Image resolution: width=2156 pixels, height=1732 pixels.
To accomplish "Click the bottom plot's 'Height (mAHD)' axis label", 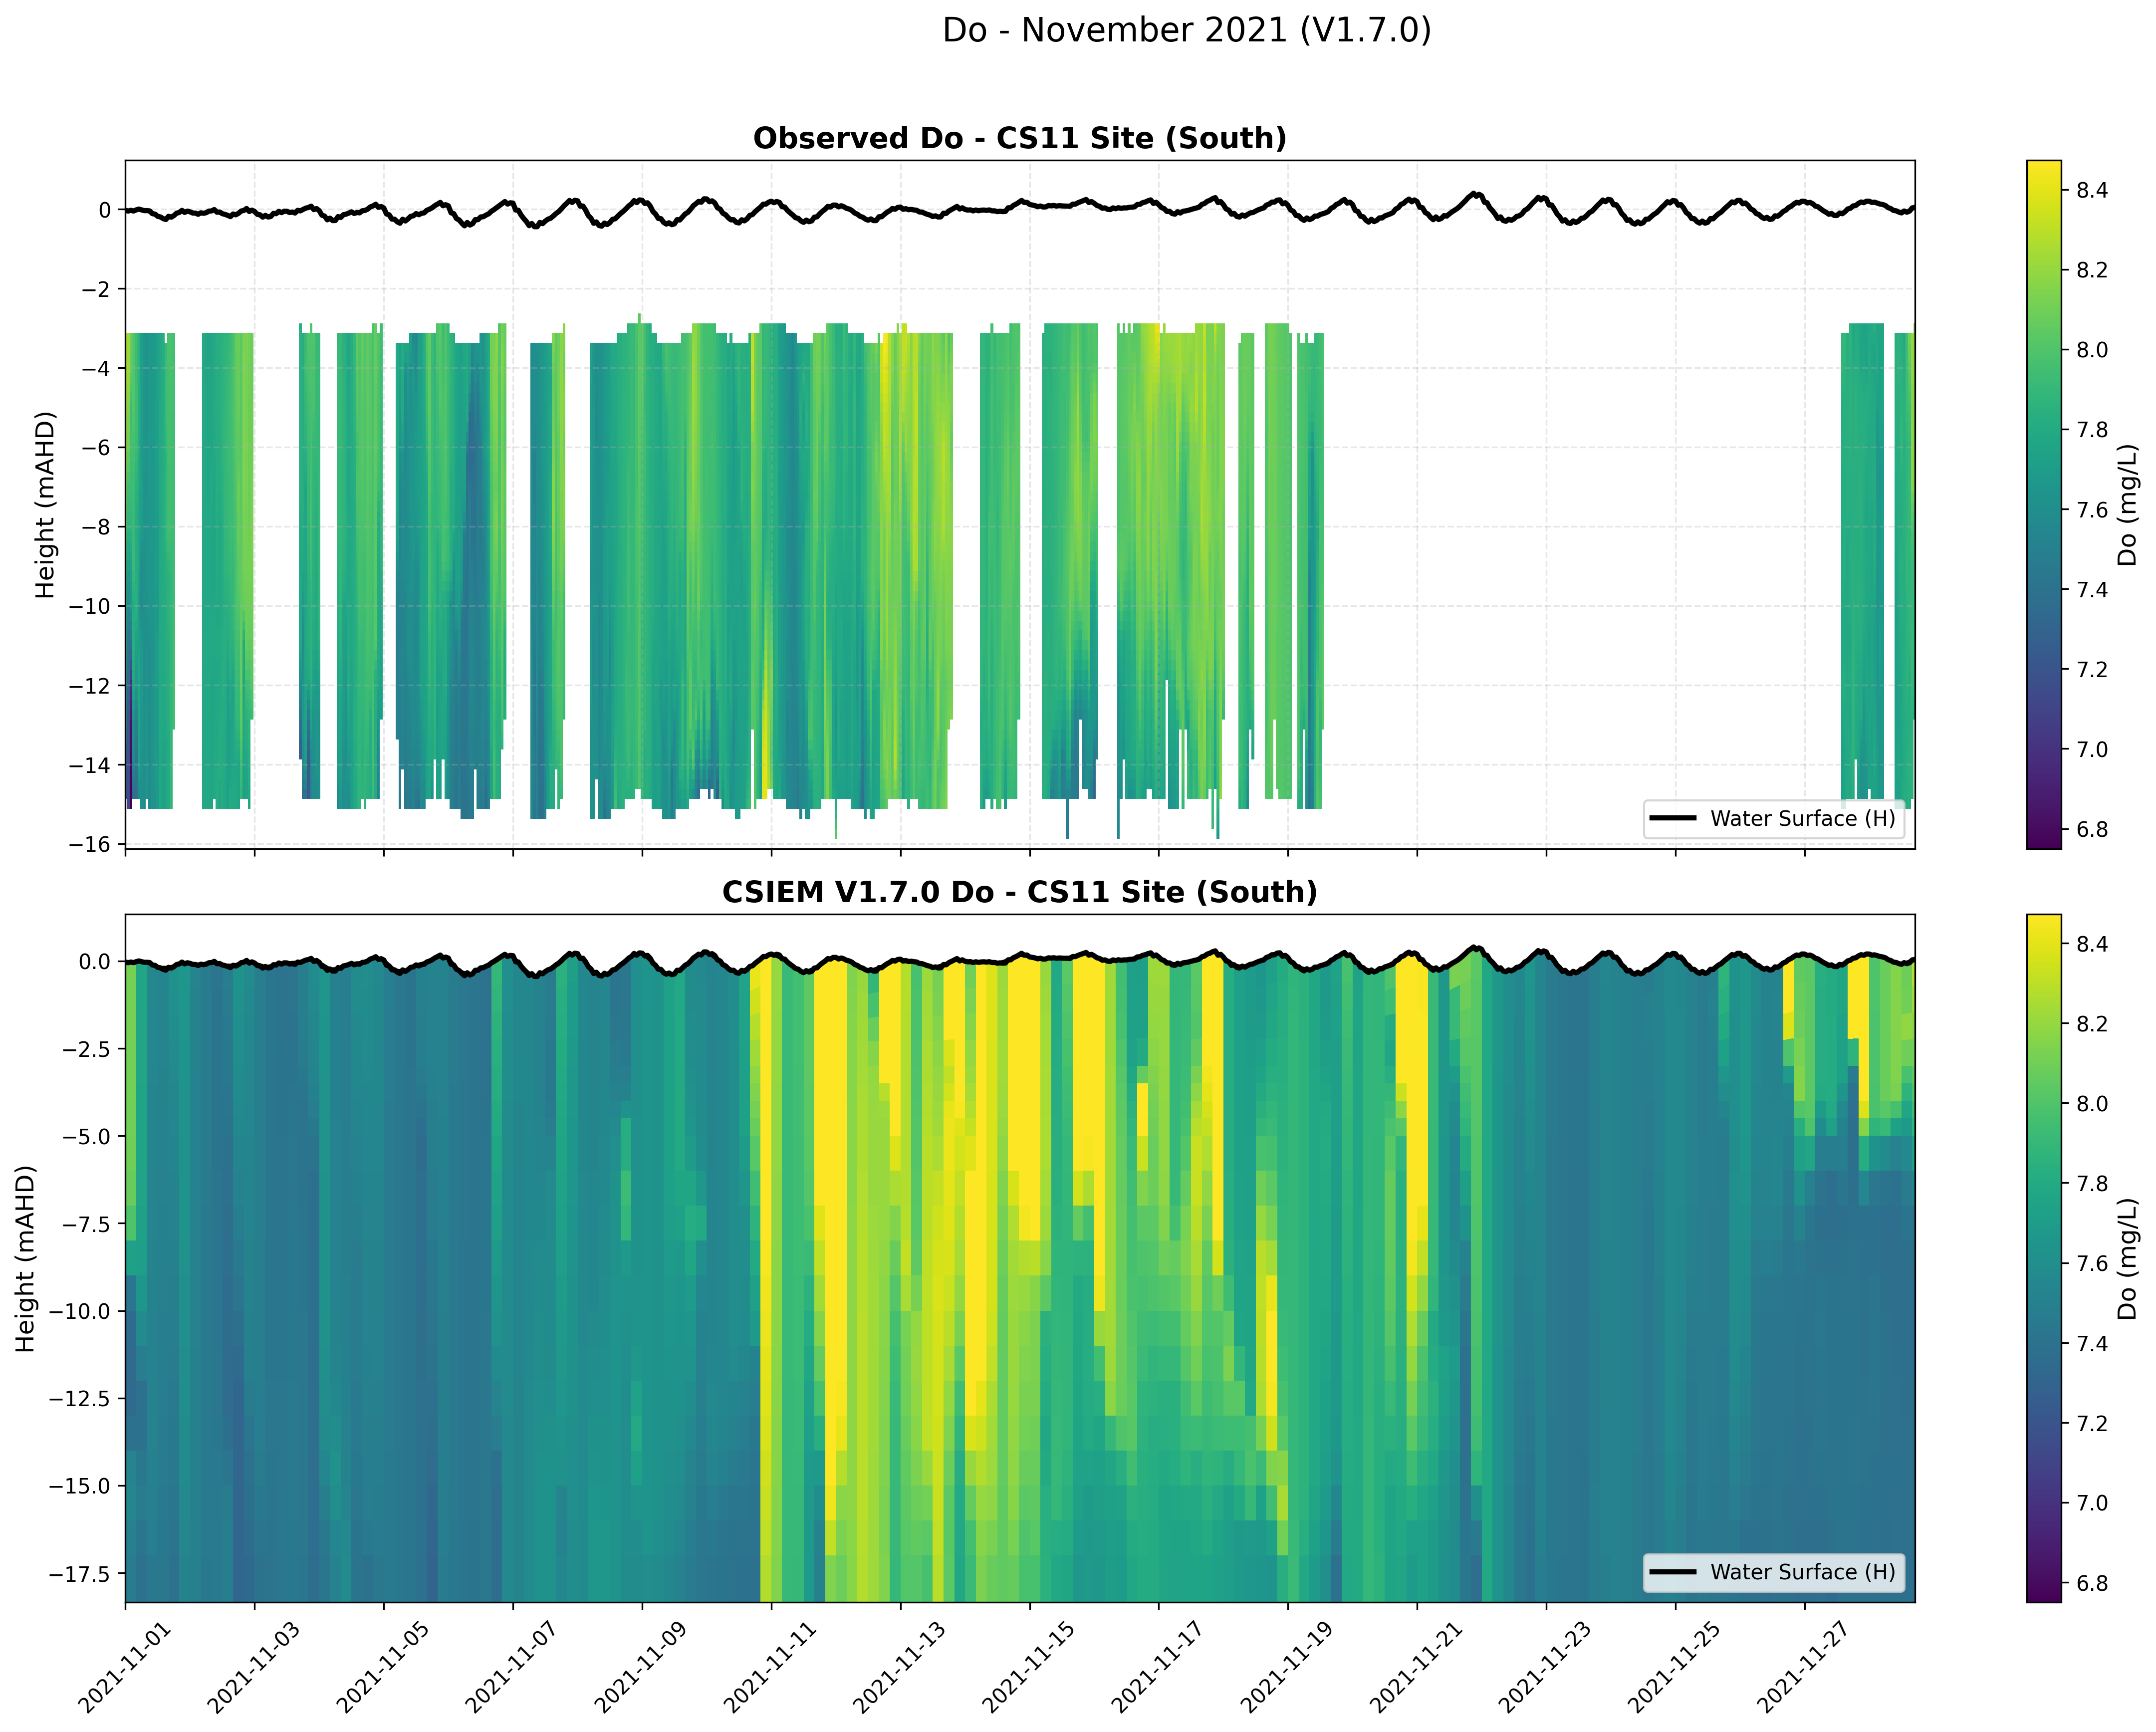I will click(26, 1258).
